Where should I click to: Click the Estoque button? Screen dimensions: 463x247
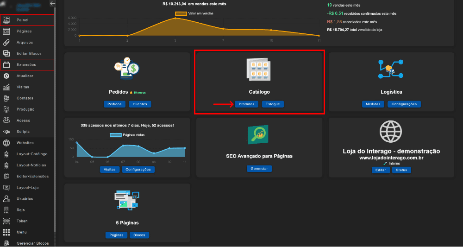pos(272,104)
